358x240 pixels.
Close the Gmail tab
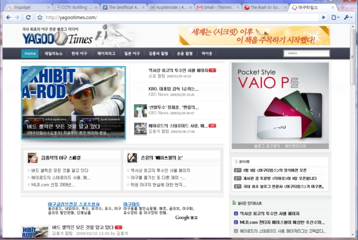[x=238, y=8]
